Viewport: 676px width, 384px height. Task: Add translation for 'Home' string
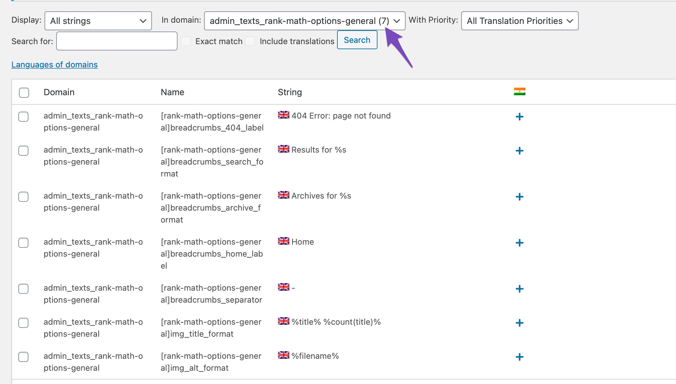point(519,243)
